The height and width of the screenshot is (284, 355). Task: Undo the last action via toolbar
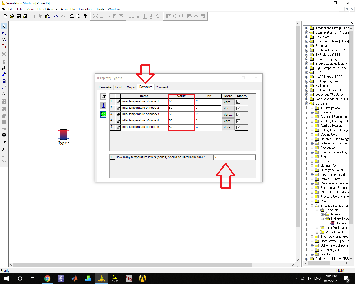(x=56, y=16)
